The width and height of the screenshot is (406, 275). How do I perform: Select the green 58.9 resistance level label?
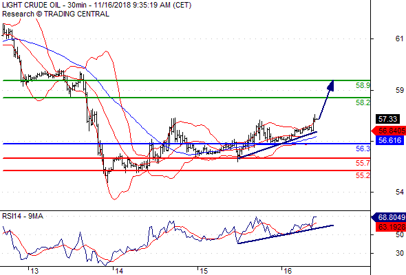pos(363,85)
